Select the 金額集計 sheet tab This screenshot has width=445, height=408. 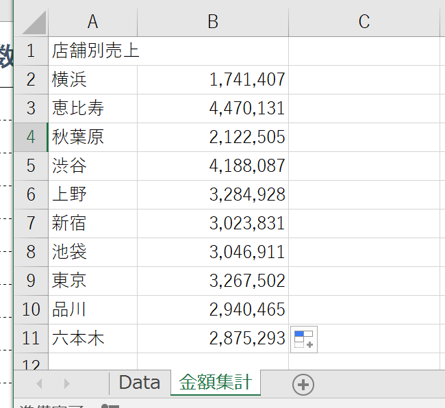click(x=216, y=382)
